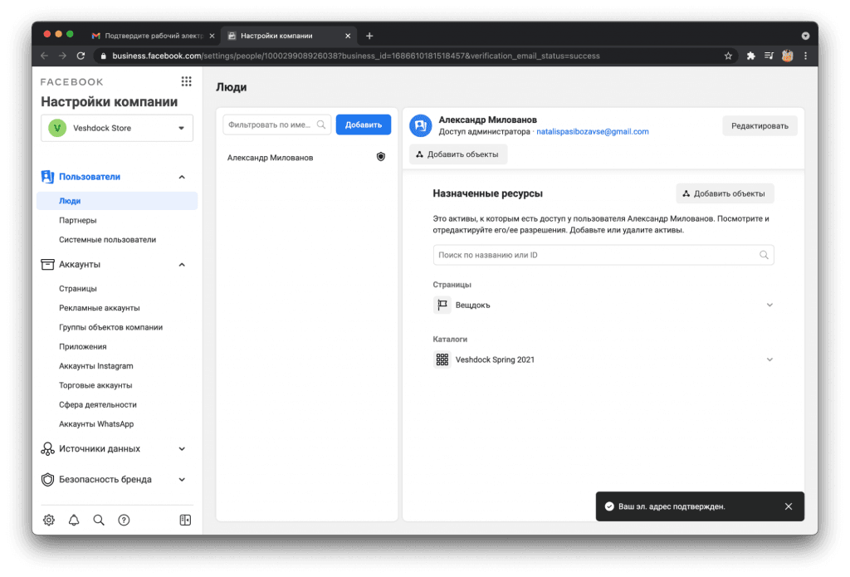
Task: Open notifications bell icon
Action: tap(74, 520)
